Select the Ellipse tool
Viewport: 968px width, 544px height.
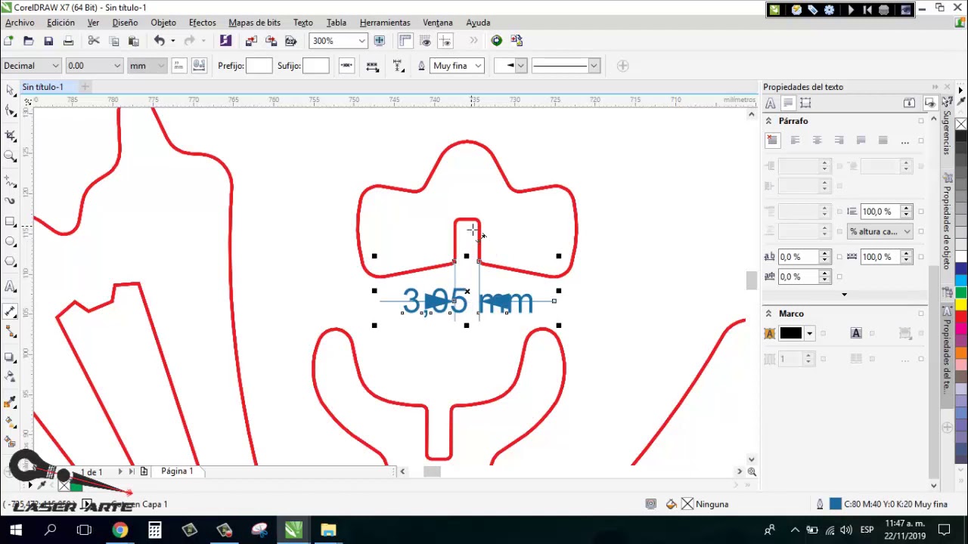11,242
